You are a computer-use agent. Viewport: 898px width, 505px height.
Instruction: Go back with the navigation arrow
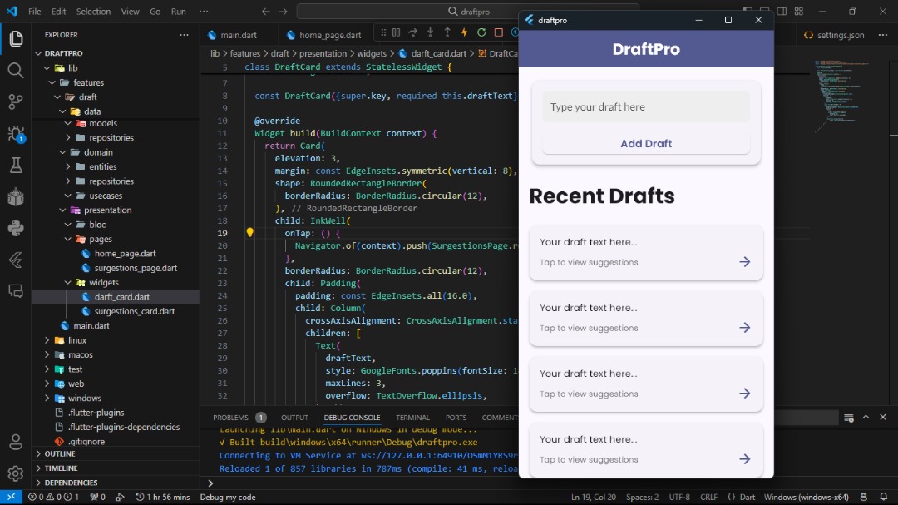coord(266,12)
